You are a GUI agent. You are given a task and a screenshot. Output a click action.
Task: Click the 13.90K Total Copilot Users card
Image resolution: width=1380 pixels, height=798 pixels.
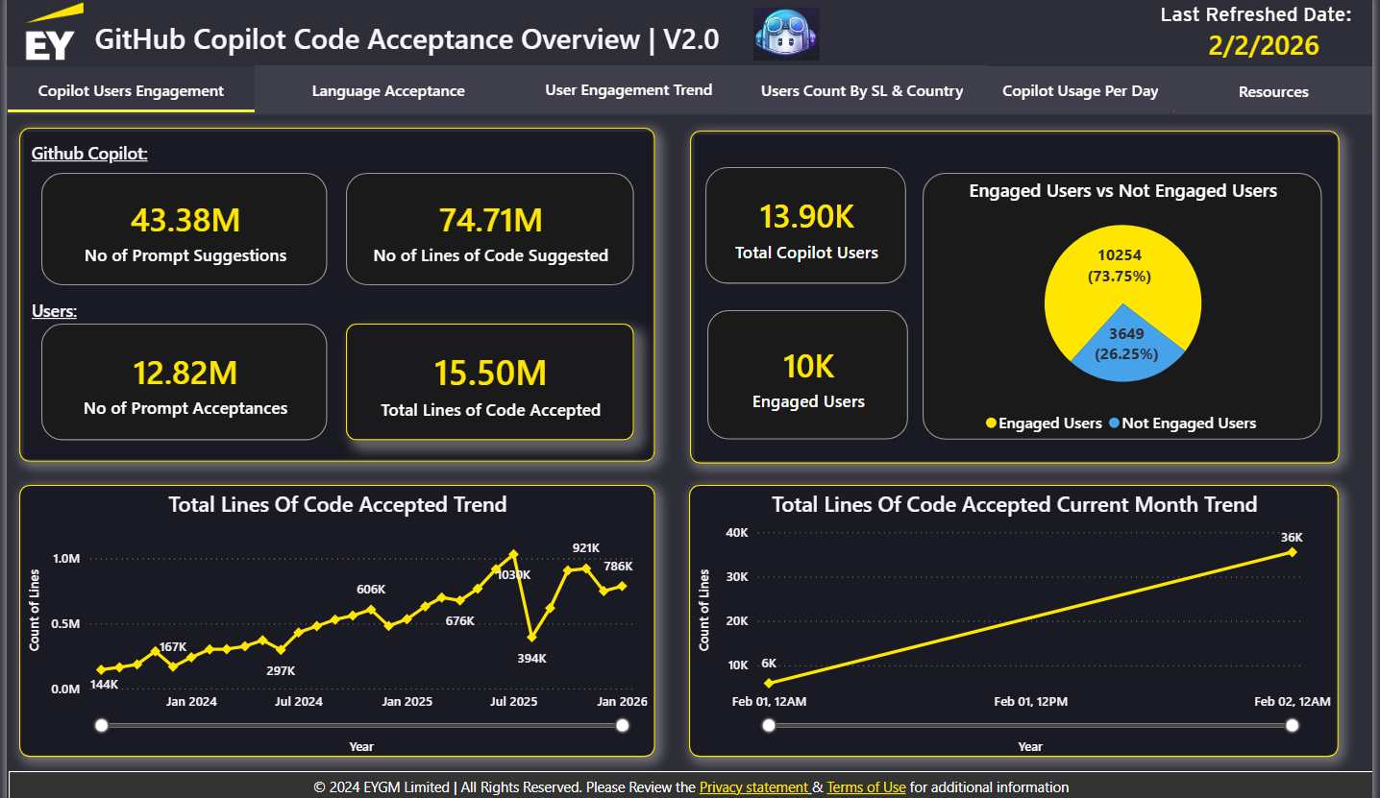[806, 226]
